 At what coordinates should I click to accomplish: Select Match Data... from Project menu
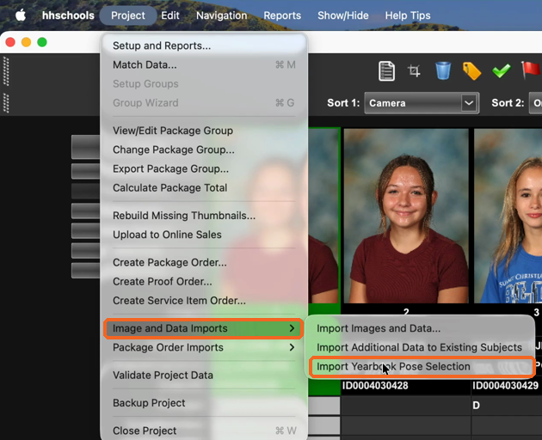pos(204,64)
